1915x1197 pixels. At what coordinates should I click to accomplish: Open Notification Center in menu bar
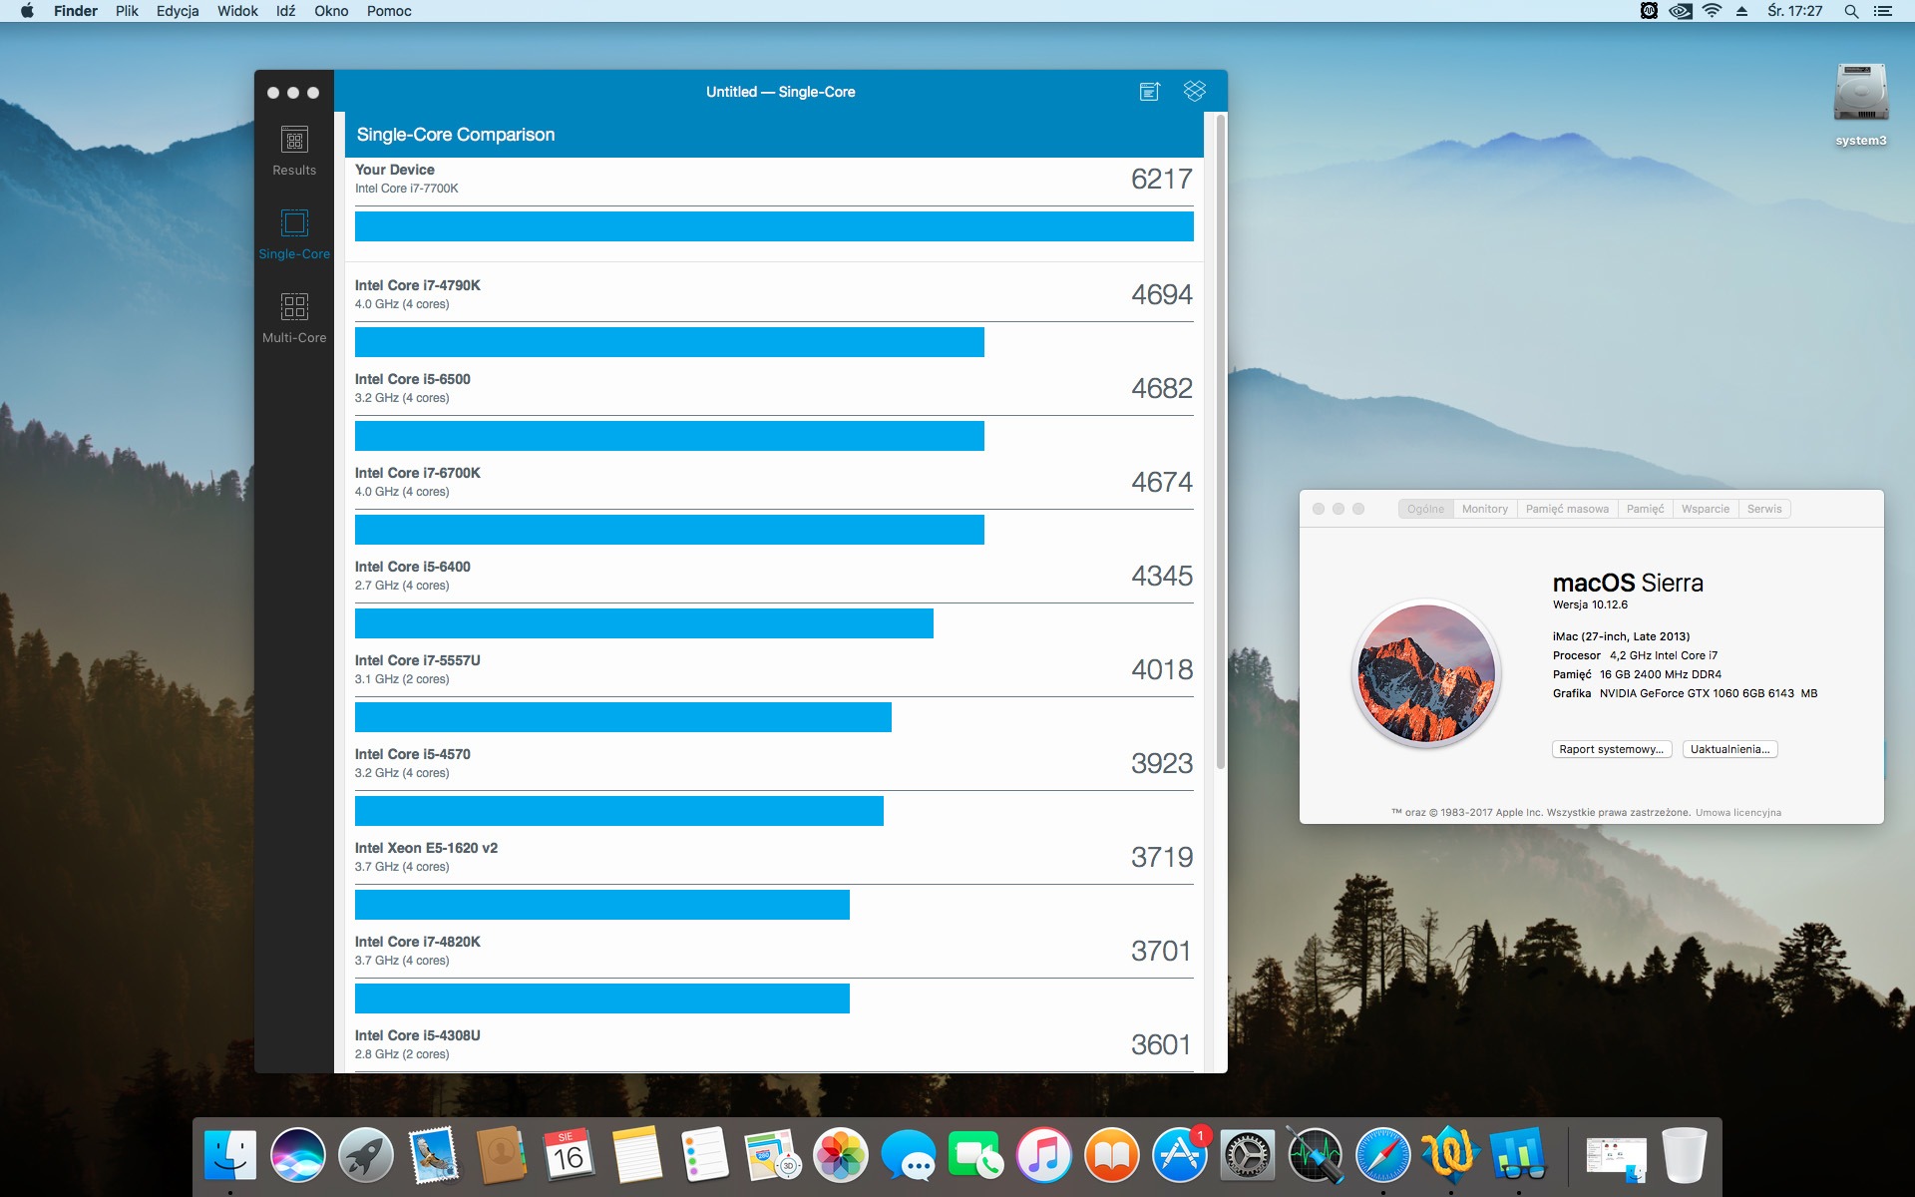1883,11
